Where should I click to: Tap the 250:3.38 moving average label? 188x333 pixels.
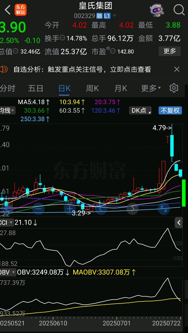point(35,119)
